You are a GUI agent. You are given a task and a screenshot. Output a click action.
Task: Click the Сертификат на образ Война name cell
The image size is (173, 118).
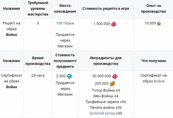[12, 81]
